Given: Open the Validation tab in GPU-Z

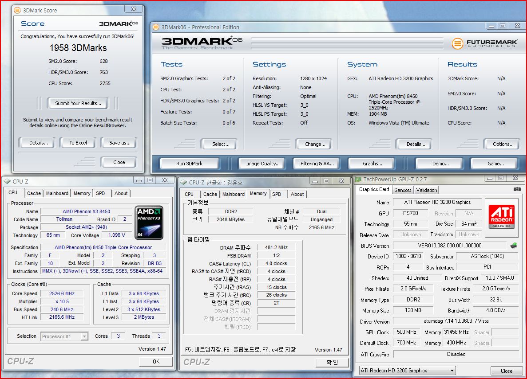Looking at the screenshot, I should [427, 190].
